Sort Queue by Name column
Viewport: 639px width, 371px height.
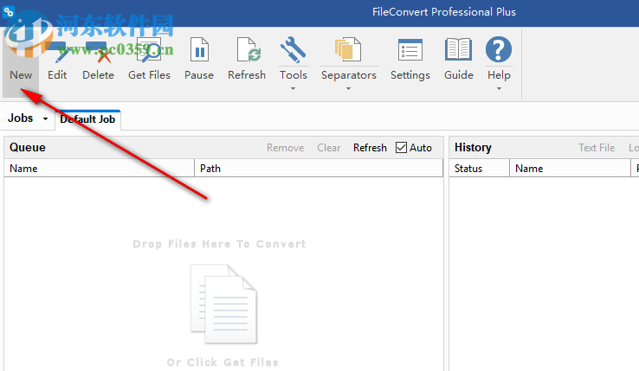99,168
